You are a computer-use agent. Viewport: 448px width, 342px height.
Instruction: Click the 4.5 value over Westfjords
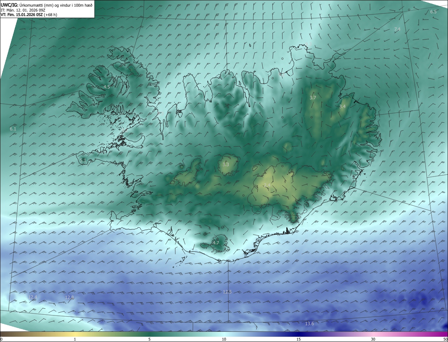107,87
